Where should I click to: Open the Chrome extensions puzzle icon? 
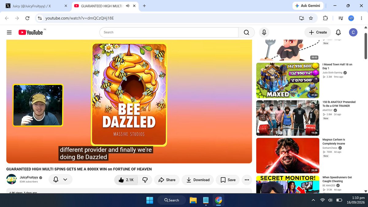click(325, 18)
